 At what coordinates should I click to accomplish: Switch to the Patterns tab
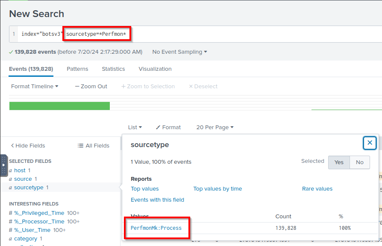coord(77,69)
